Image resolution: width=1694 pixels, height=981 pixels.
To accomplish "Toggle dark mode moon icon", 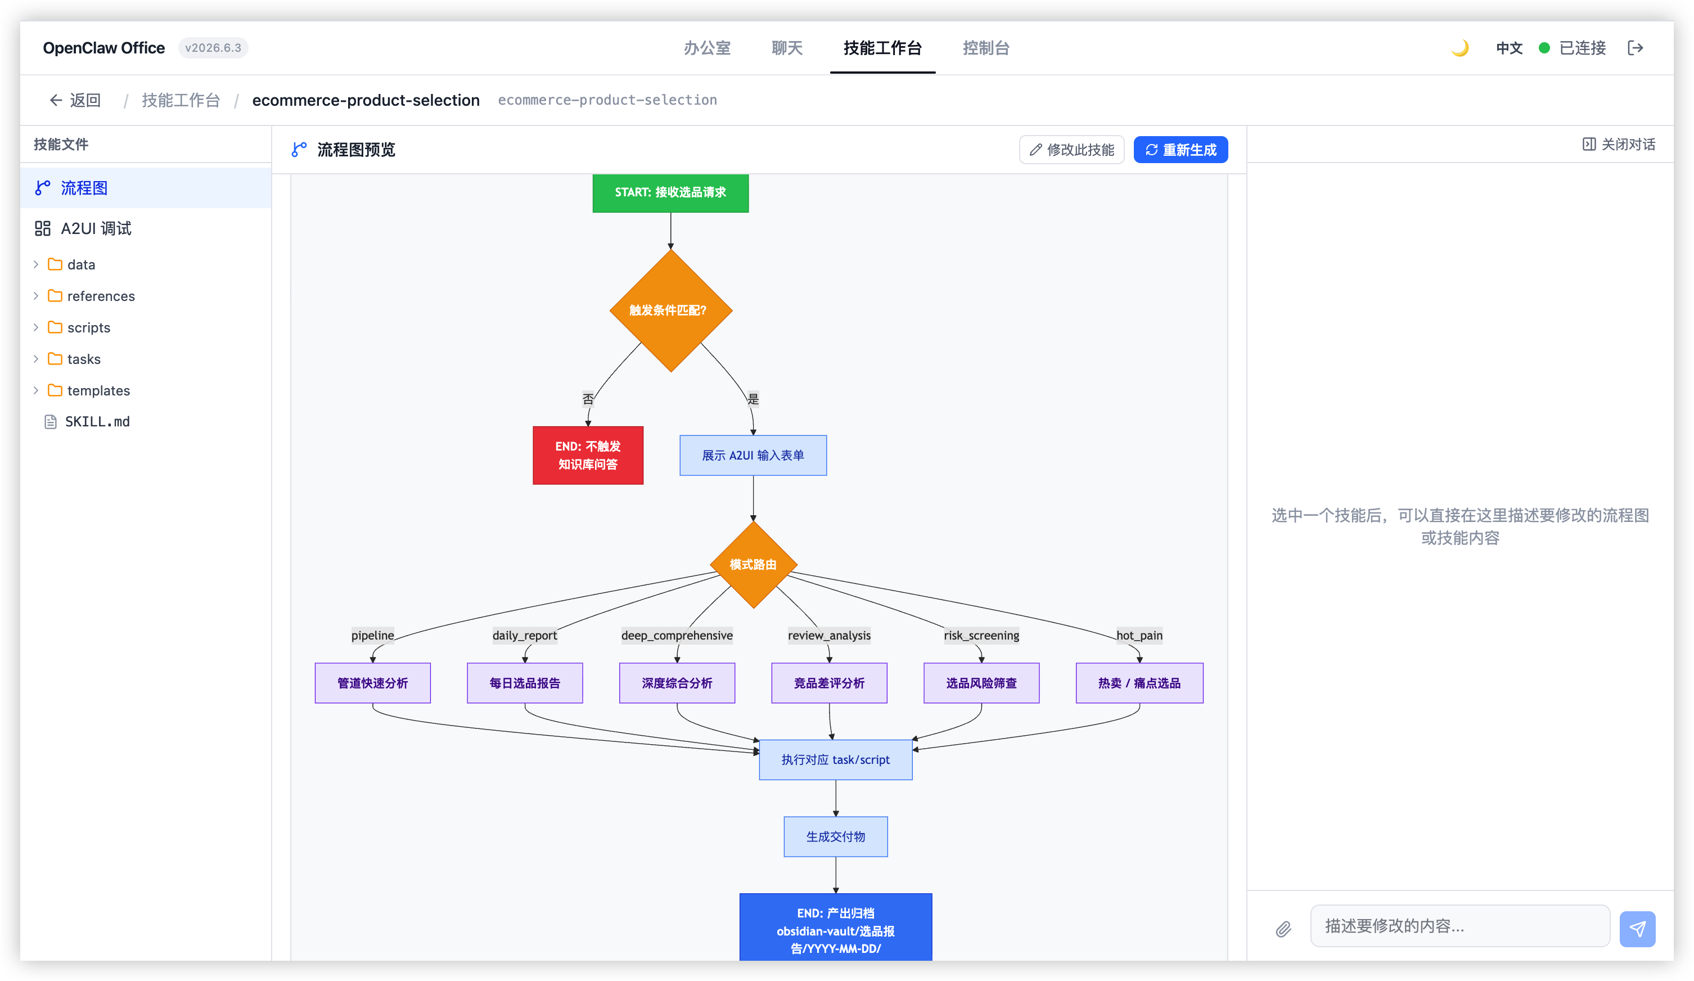I will [x=1459, y=48].
